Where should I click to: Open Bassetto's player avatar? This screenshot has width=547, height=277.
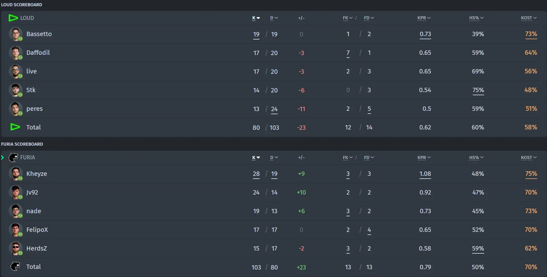[x=16, y=34]
